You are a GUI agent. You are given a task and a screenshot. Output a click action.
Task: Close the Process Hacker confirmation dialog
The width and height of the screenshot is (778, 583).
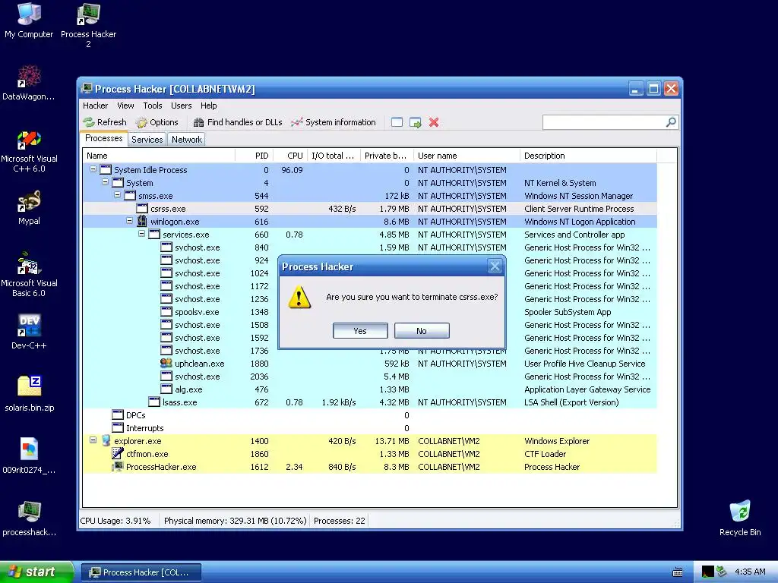click(495, 266)
